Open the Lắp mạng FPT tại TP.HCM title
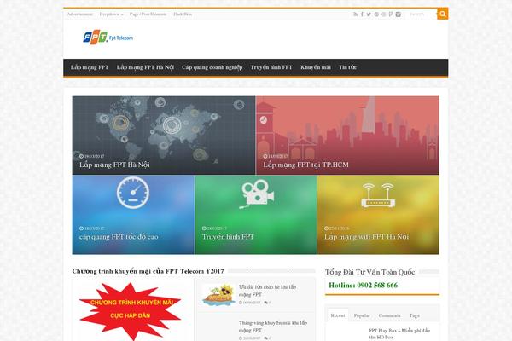 306,165
